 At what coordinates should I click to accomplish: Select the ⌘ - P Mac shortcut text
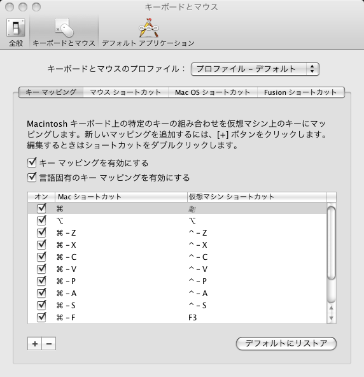pyautogui.click(x=66, y=281)
